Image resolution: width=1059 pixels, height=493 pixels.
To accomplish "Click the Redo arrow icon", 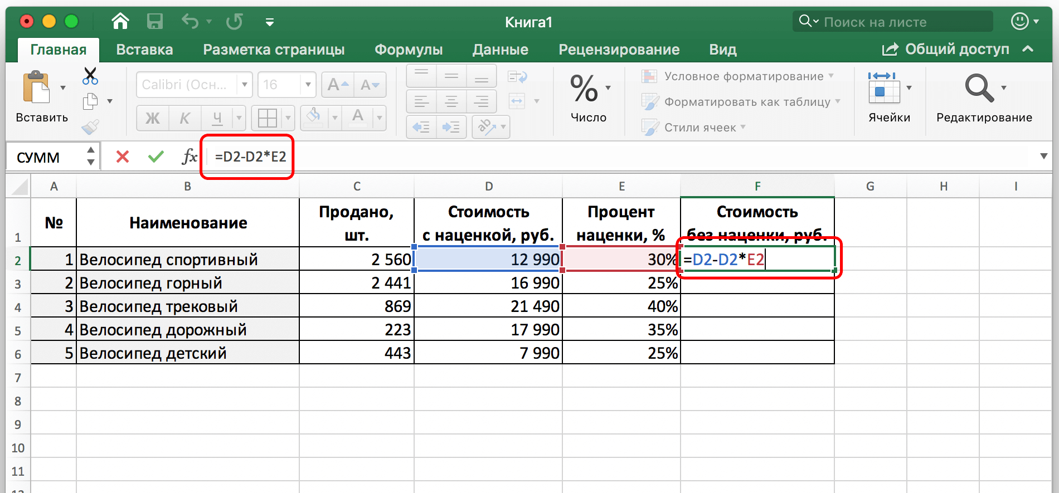I will 234,22.
